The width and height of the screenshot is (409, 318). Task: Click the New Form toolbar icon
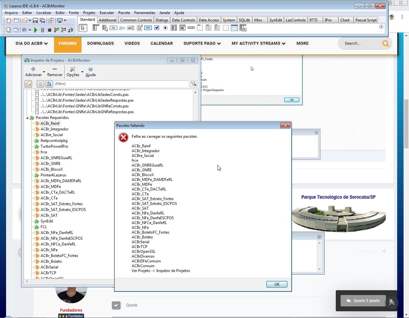coord(16,20)
